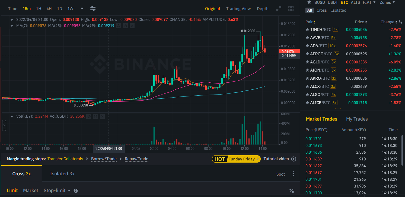Select the Cross 3x margin tab
The width and height of the screenshot is (405, 197).
(22, 174)
